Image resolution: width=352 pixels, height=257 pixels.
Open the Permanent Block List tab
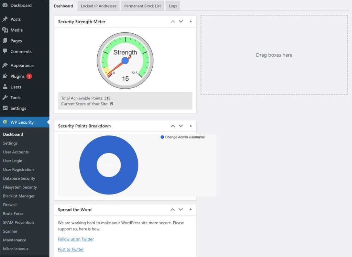(x=142, y=5)
